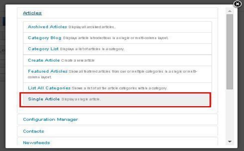The height and width of the screenshot is (151, 244).
Task: Click the Category Blog description text
Action: 115,38
